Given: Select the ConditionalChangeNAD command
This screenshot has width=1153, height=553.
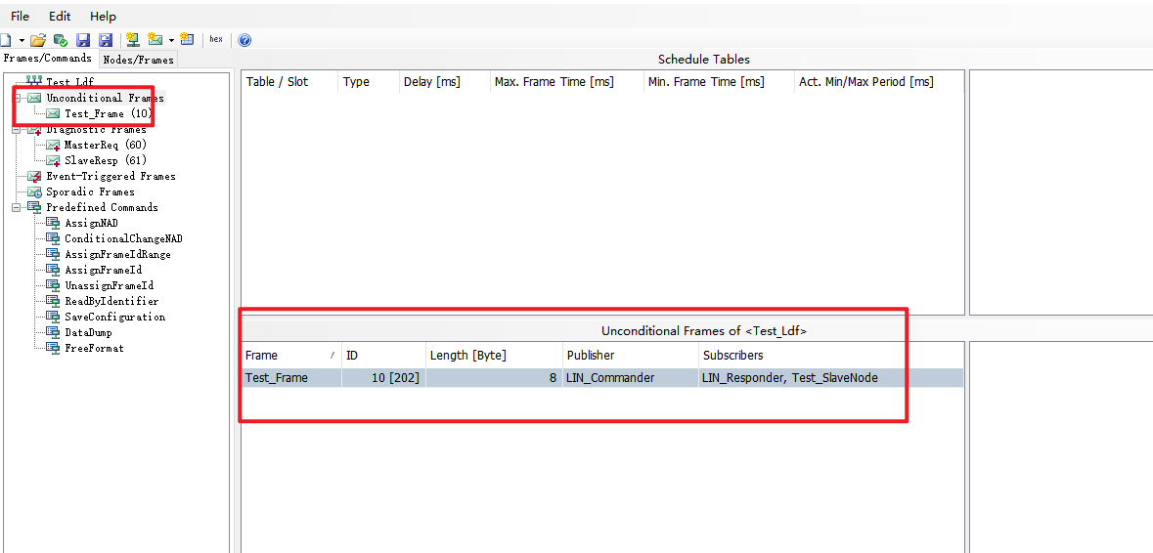Looking at the screenshot, I should (x=123, y=238).
